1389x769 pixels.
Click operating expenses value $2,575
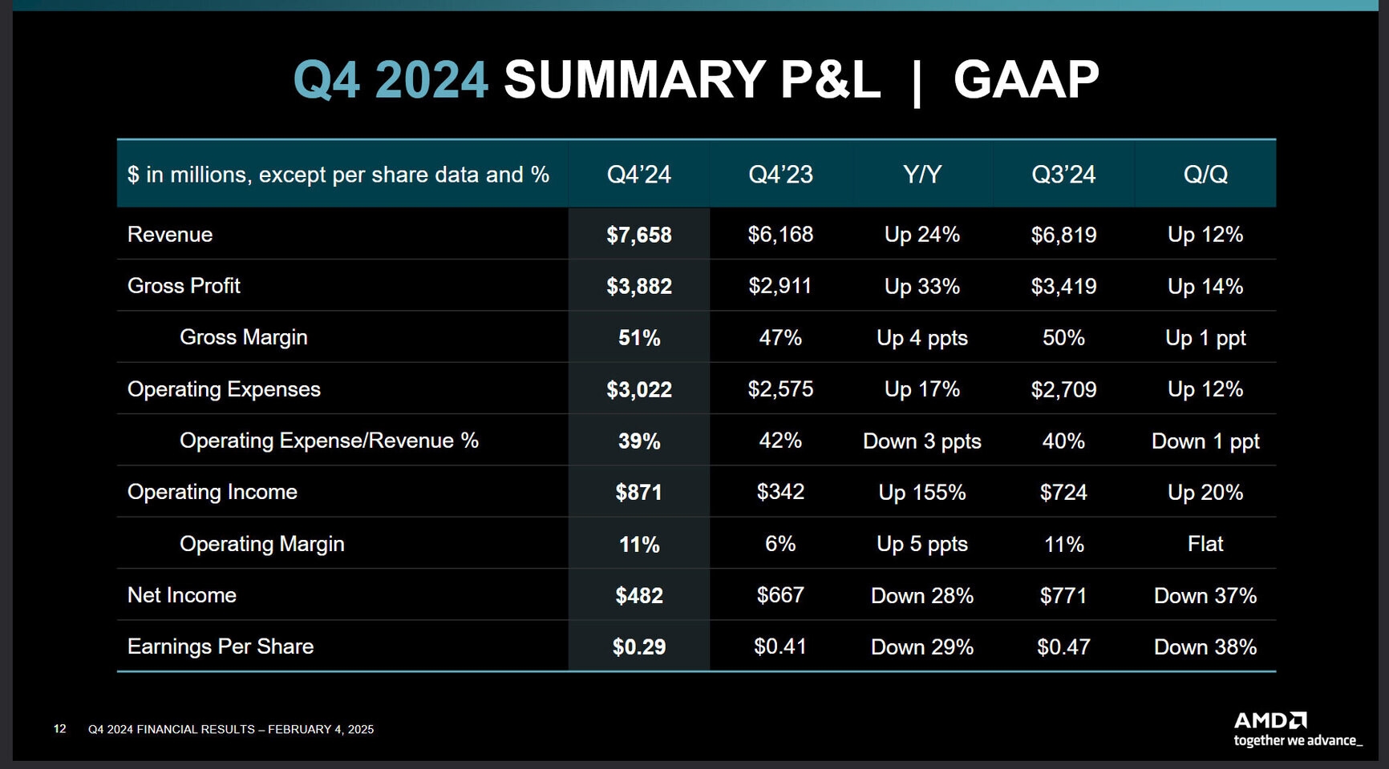[x=780, y=389]
